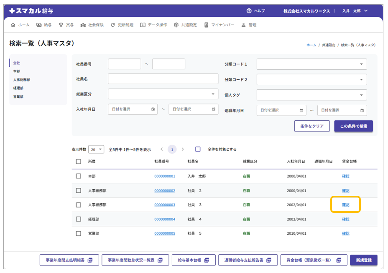Enable 全件を対象とする checkbox
This screenshot has width=388, height=273.
tap(198, 149)
